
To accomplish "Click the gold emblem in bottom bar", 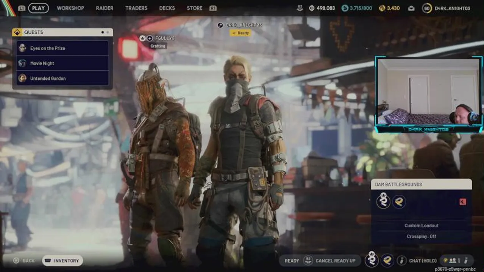I will [387, 260].
